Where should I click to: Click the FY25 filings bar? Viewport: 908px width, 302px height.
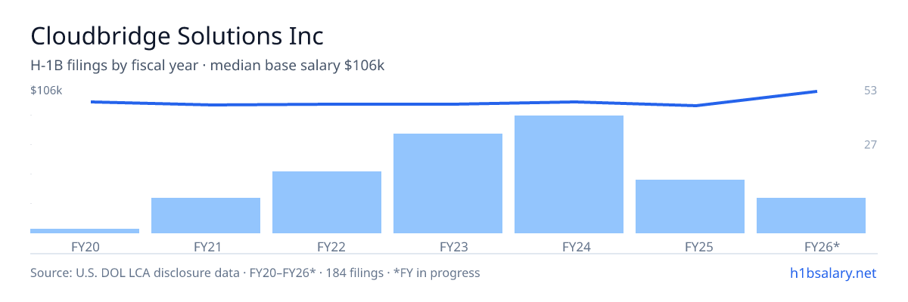pyautogui.click(x=690, y=206)
